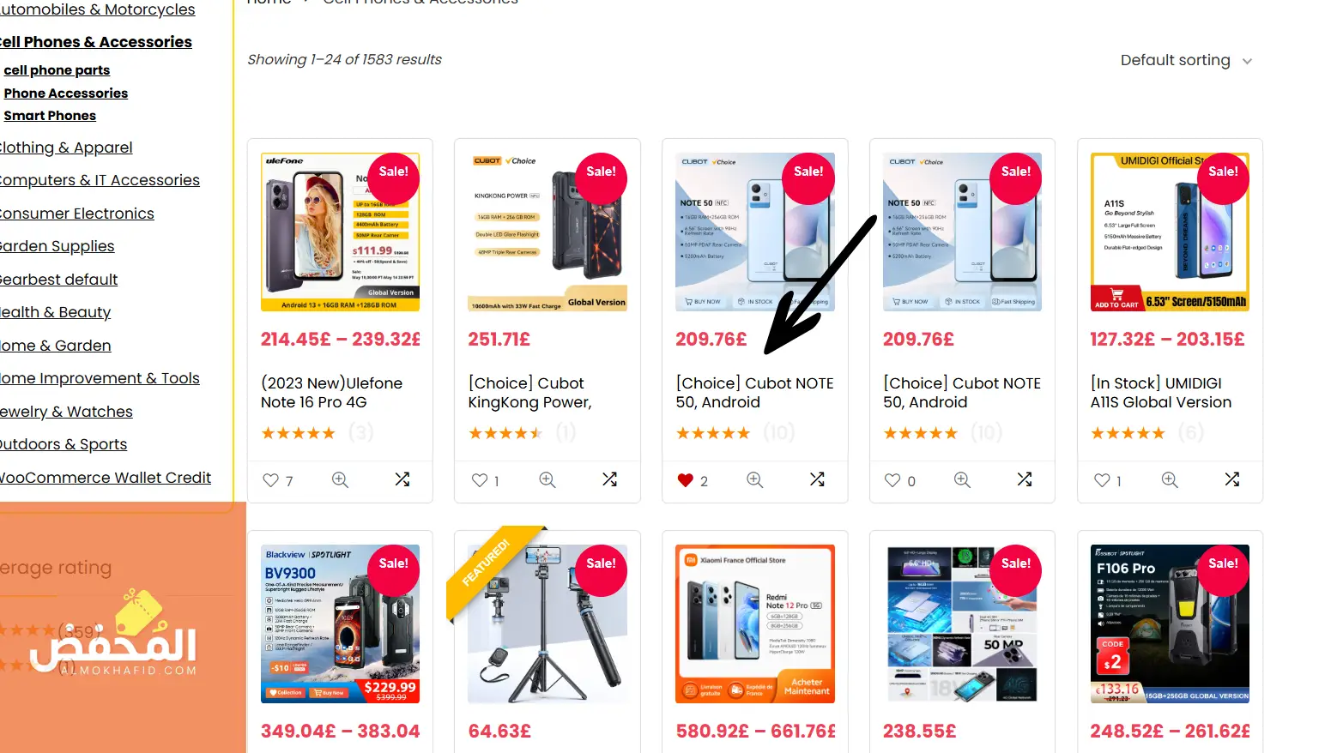1337x753 pixels.
Task: Compare icon for UMIDIGI A11S Global Version
Action: coord(1231,479)
